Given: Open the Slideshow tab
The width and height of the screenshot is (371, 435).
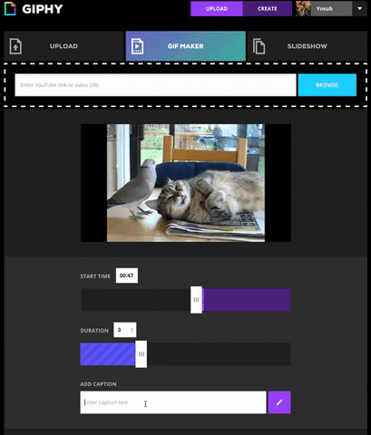Looking at the screenshot, I should [x=307, y=46].
